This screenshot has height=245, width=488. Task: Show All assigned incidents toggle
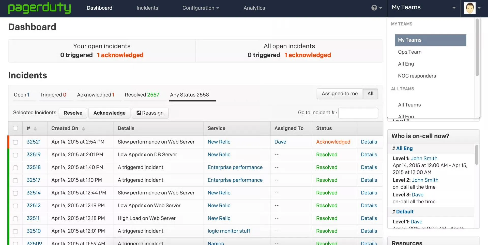coord(370,94)
